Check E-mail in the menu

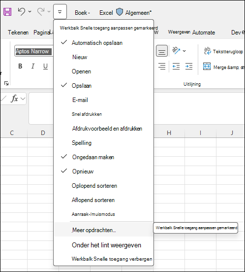[103, 100]
